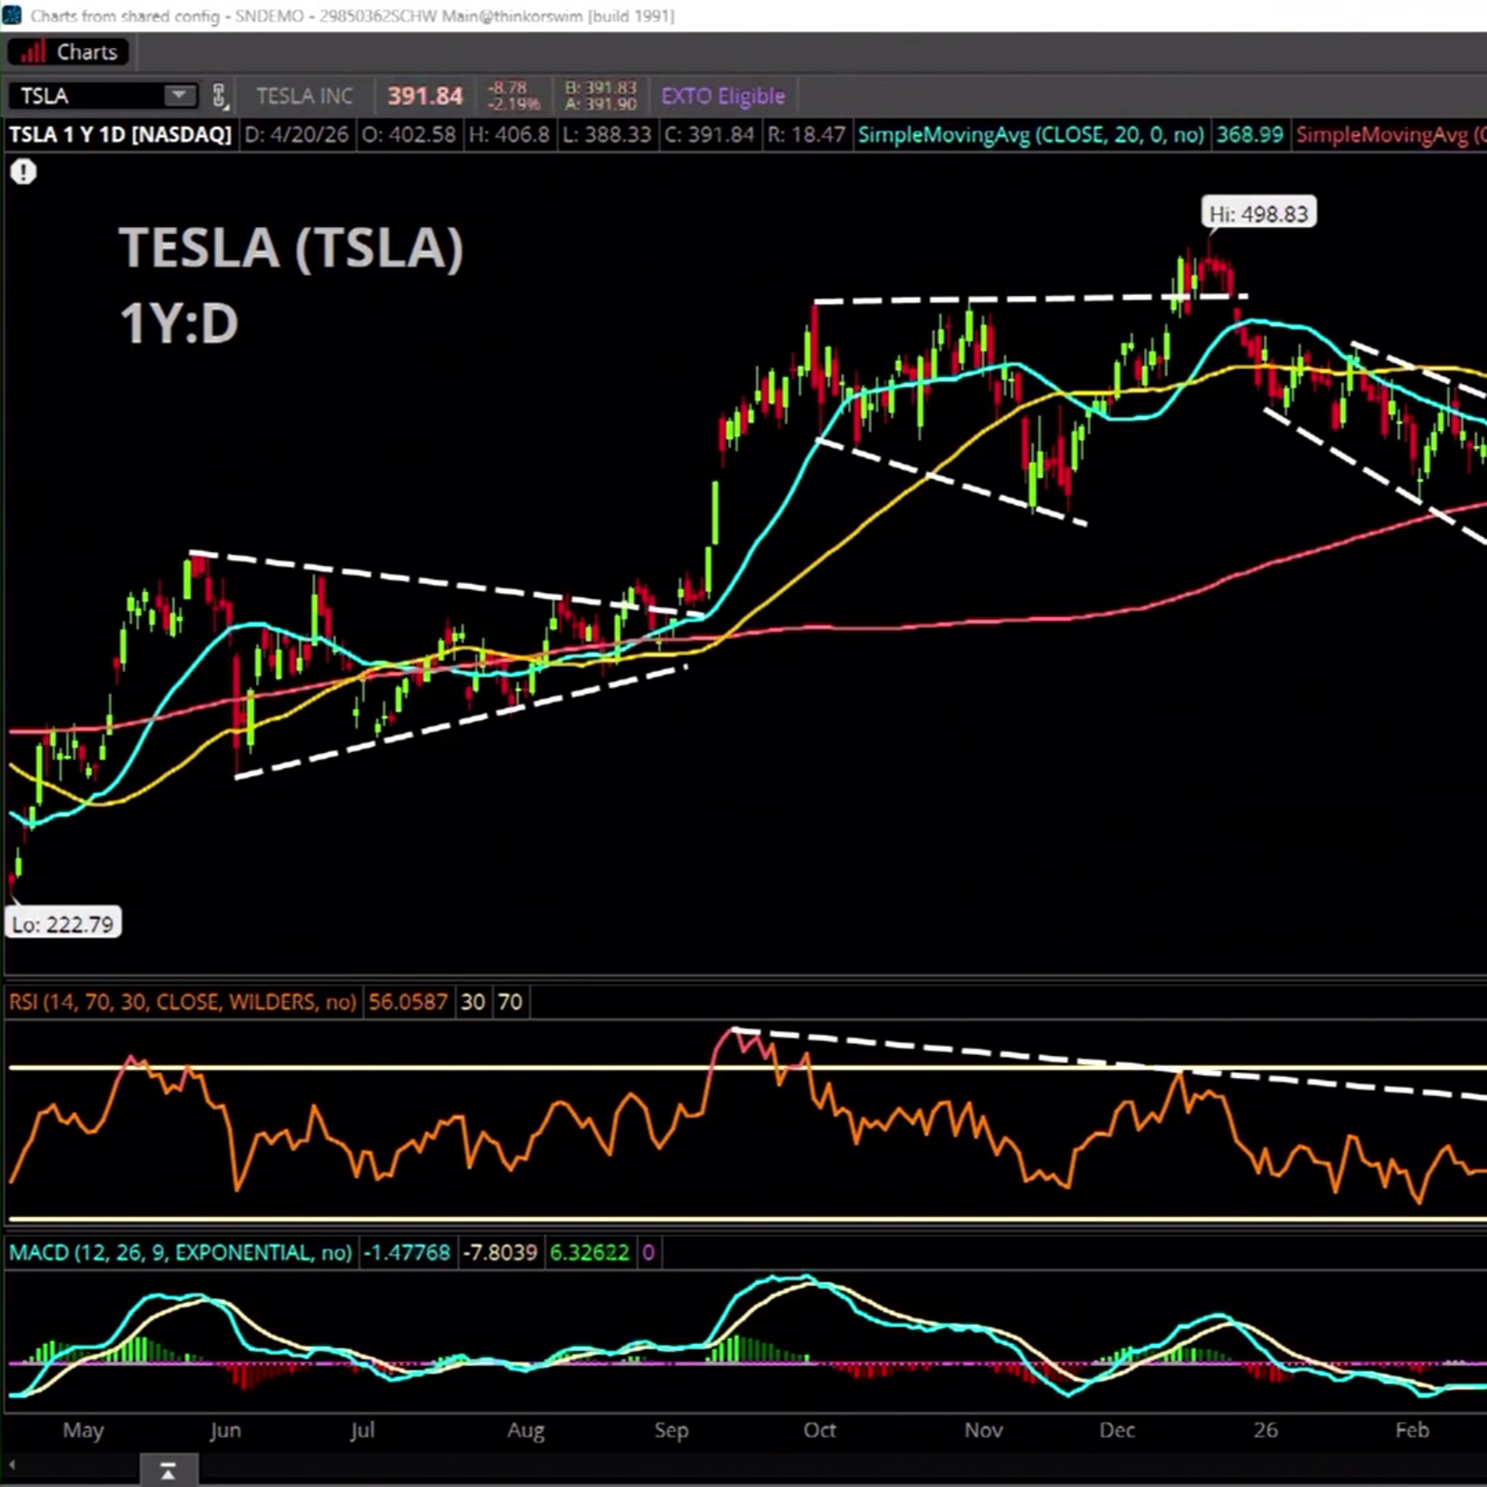Select the red SimpleMovingAvg study label
Viewport: 1487px width, 1487px height.
[x=1391, y=135]
